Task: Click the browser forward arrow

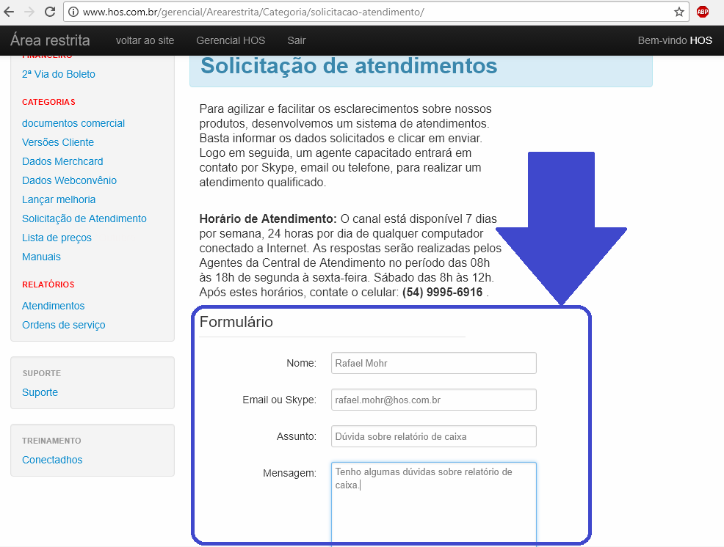Action: 29,12
